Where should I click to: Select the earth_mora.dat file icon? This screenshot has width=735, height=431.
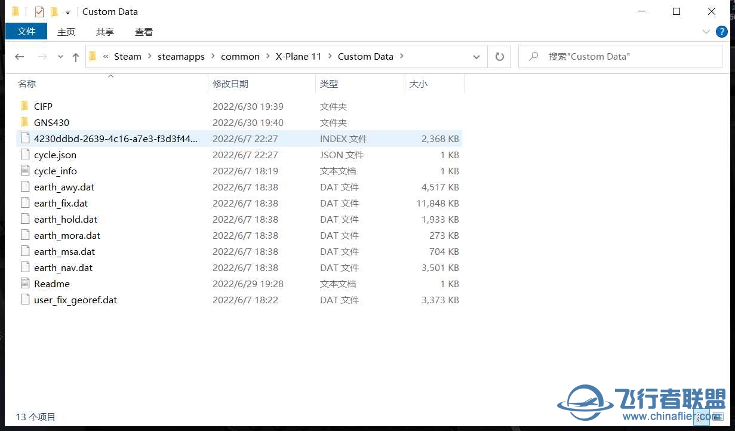click(24, 235)
